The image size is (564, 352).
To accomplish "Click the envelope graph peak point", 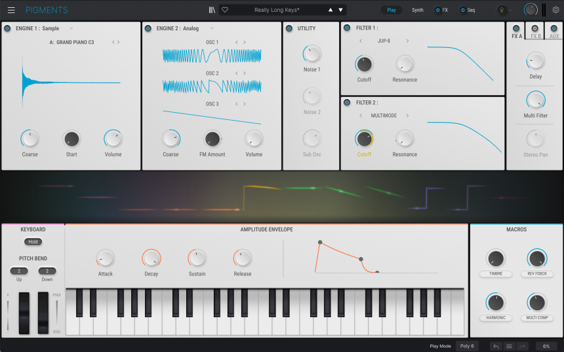I will click(x=320, y=243).
